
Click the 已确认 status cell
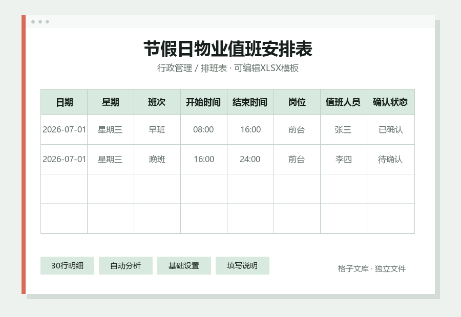pyautogui.click(x=390, y=129)
